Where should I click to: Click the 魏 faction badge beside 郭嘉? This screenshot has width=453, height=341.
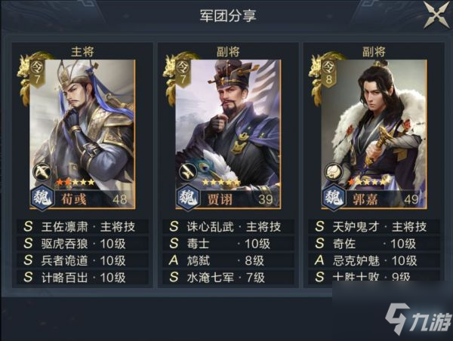(334, 198)
